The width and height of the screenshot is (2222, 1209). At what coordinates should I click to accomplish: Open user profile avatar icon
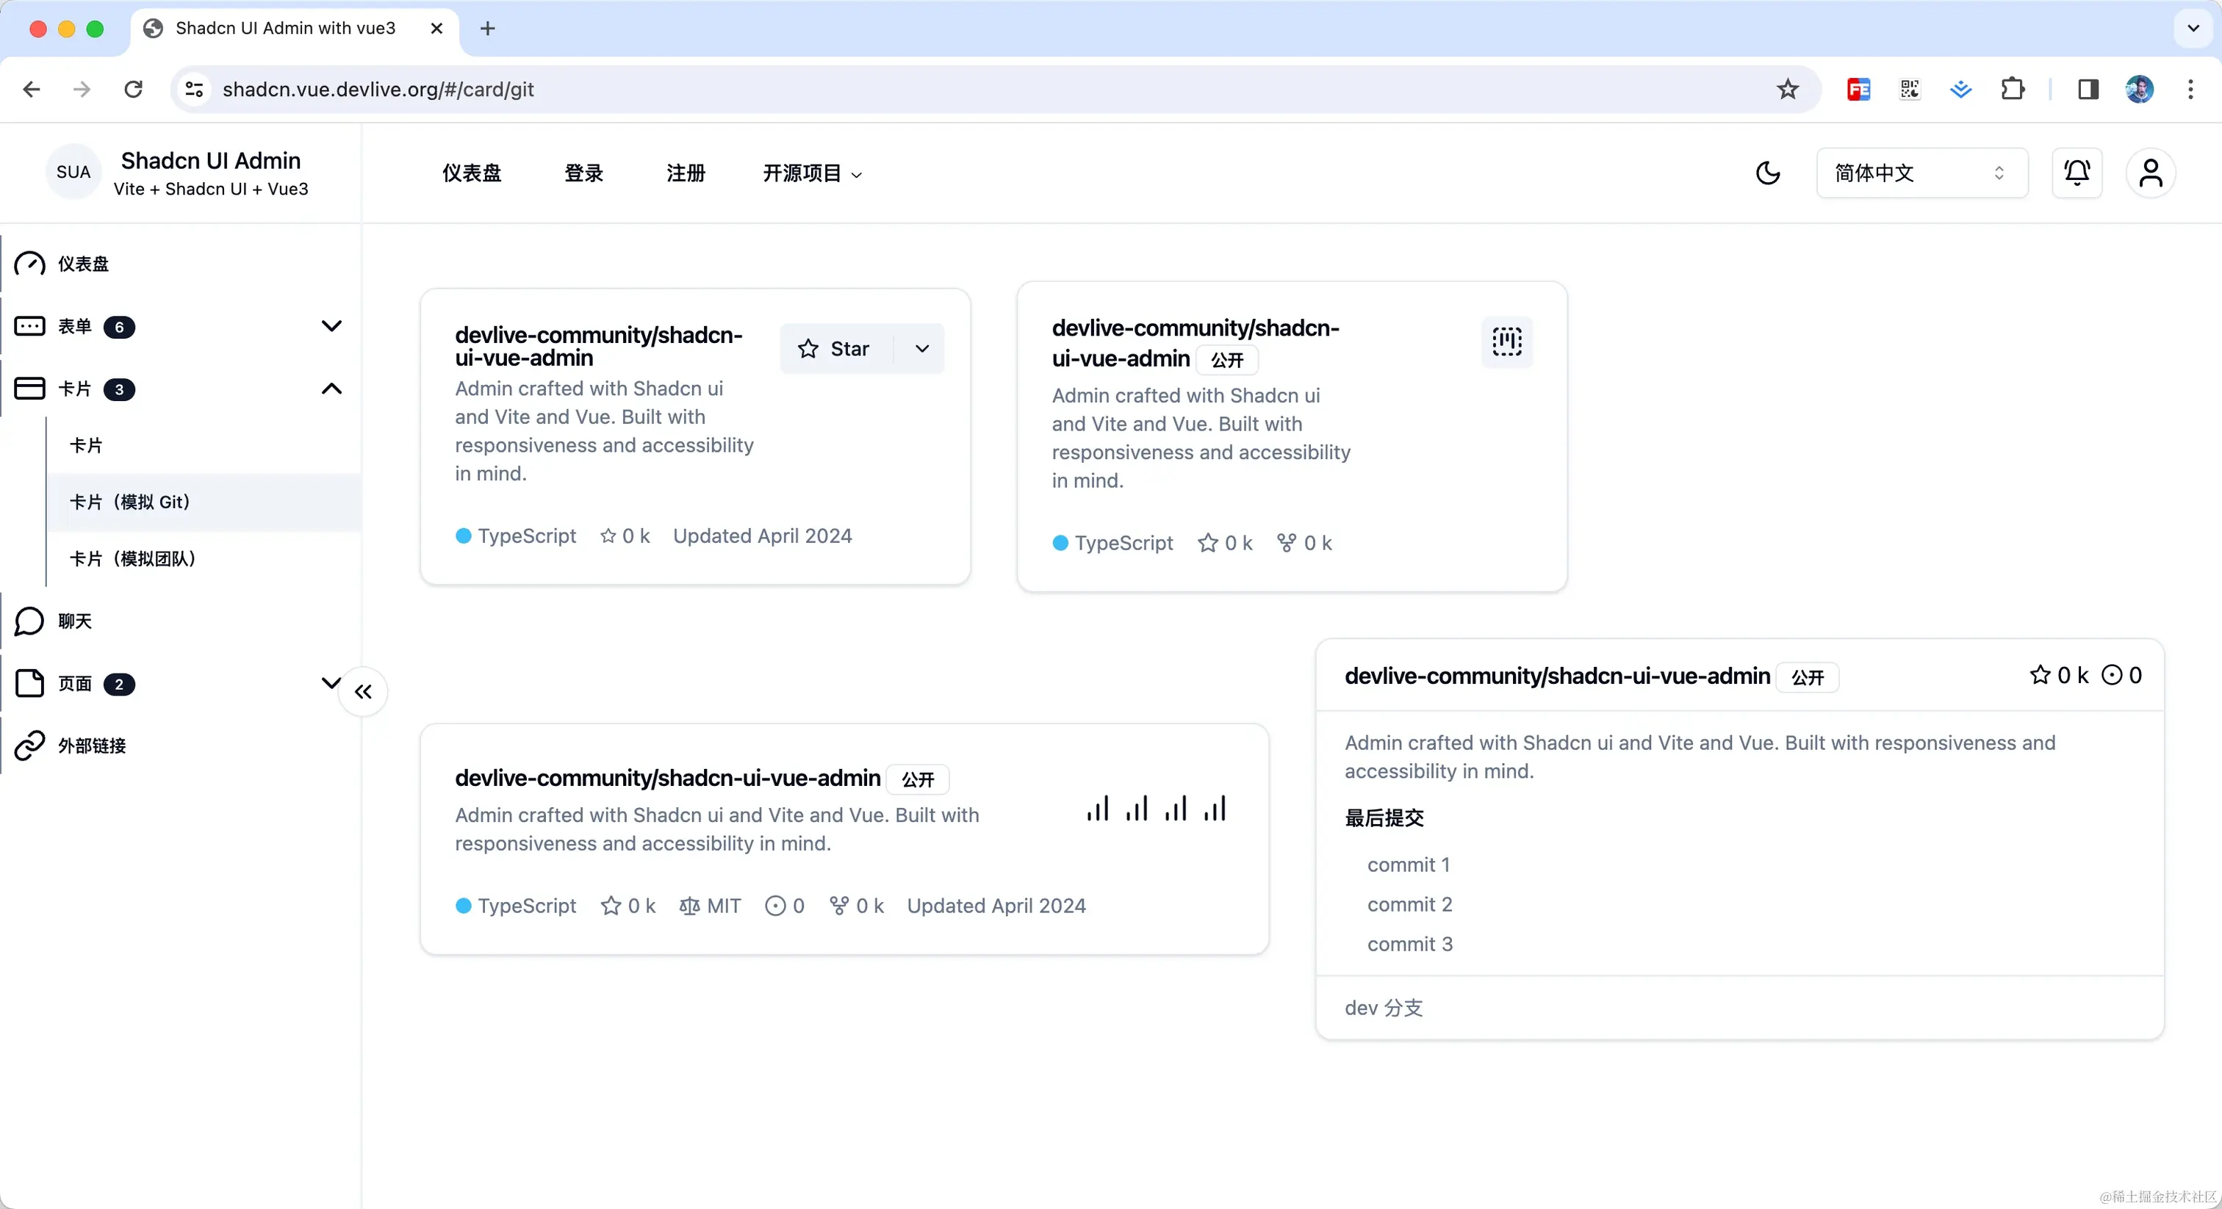[2151, 173]
